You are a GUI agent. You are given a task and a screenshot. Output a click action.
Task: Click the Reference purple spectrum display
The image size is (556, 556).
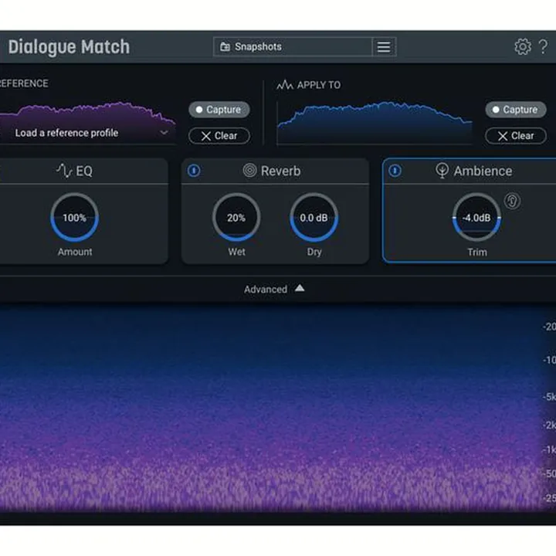pos(88,122)
